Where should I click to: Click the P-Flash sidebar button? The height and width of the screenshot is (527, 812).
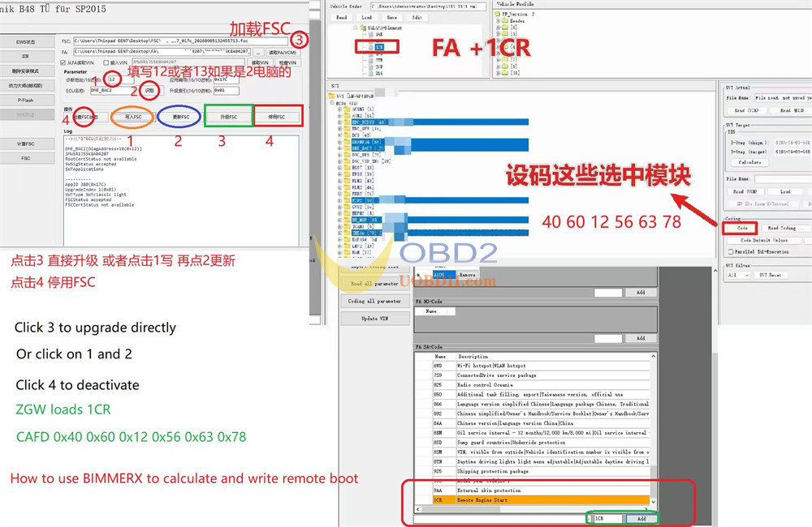coord(26,101)
